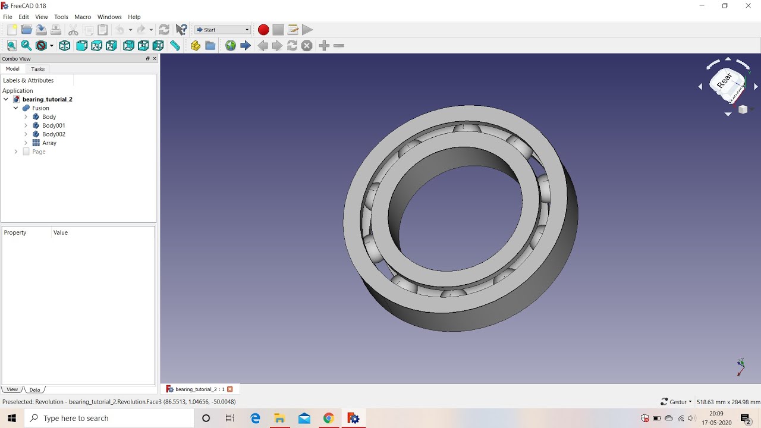
Task: Switch to Isometric view icon
Action: click(65, 46)
